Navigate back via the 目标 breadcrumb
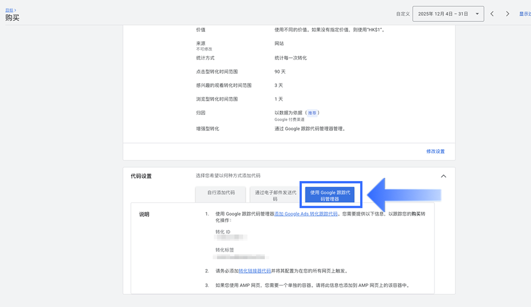 click(x=9, y=10)
